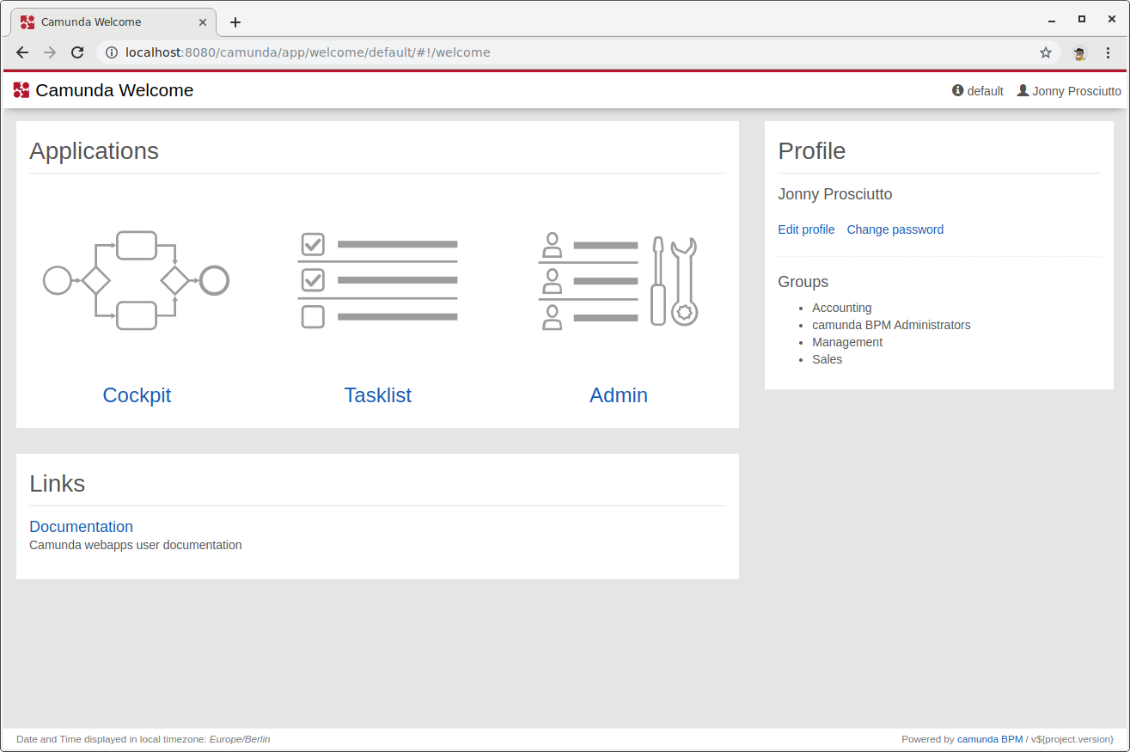Bookmark this page with the star icon
1130x752 pixels.
click(x=1046, y=52)
